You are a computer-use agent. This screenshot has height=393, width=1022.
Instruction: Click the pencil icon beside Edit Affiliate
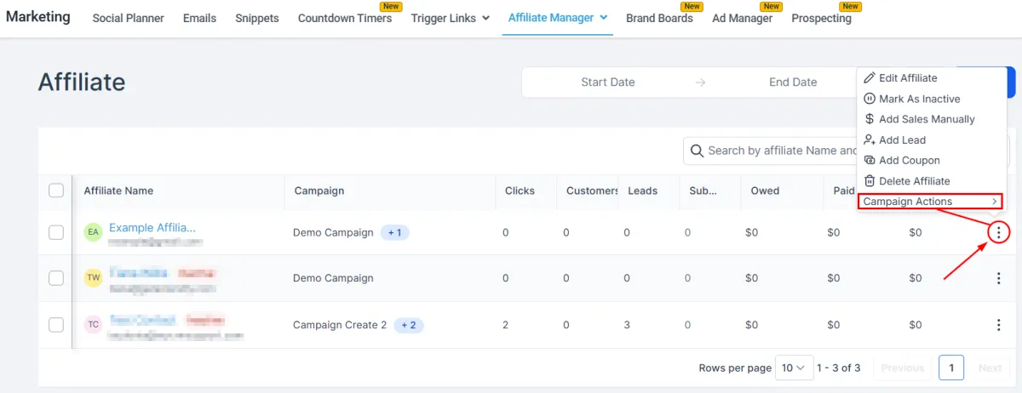click(x=870, y=78)
